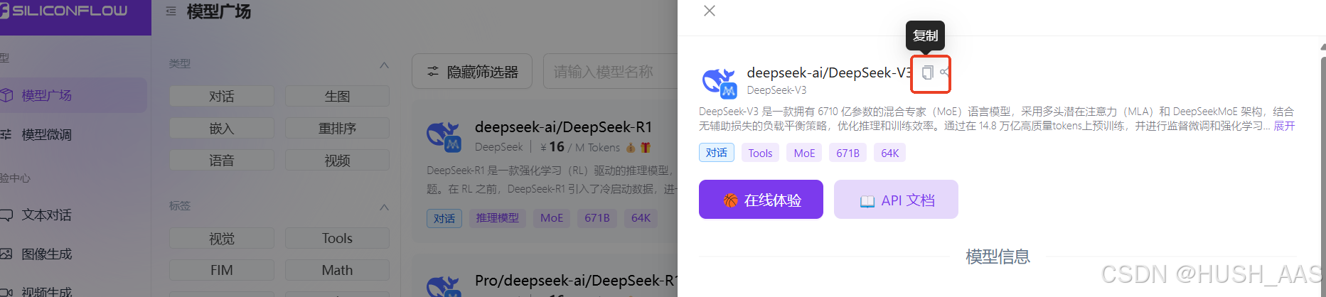
Task: Click the filter icon in 隐藏筛选器 button
Action: pyautogui.click(x=432, y=72)
